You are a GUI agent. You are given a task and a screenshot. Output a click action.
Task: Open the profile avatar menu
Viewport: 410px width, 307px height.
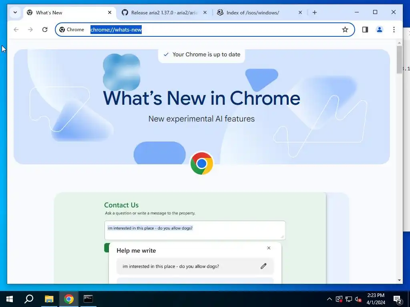coord(380,30)
